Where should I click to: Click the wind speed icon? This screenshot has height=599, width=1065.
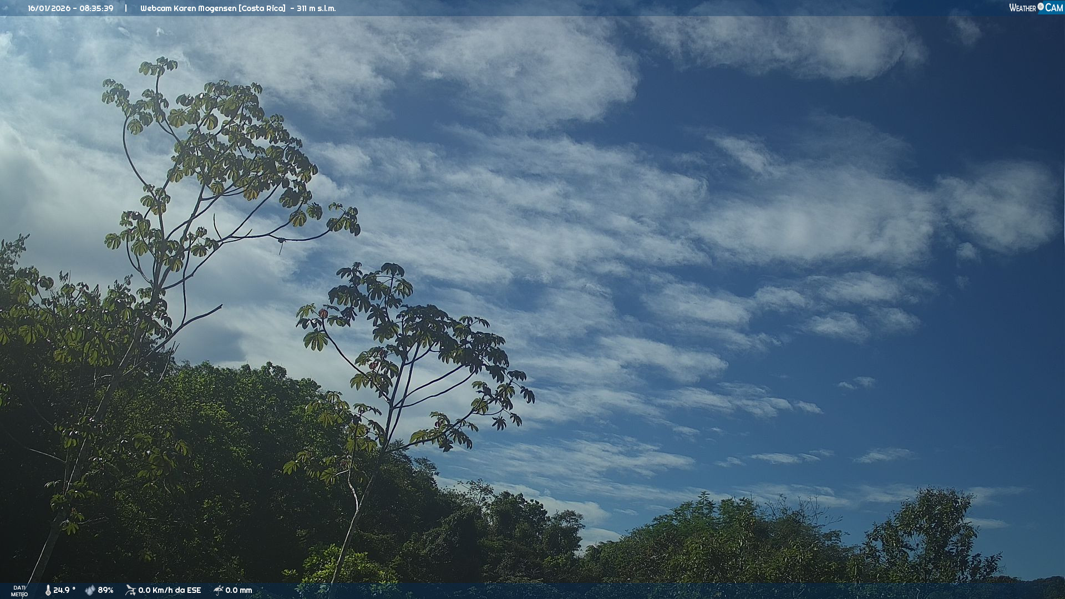tap(130, 590)
